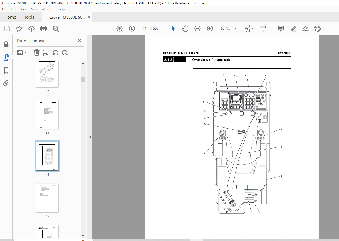Select the Grove TMS900E document tab
The width and height of the screenshot is (339, 241).
(67, 17)
